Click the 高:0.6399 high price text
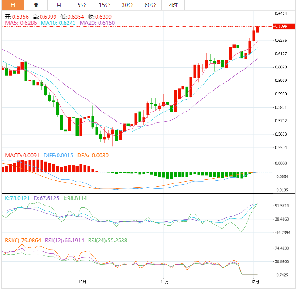297x292 pixels. [x=44, y=17]
